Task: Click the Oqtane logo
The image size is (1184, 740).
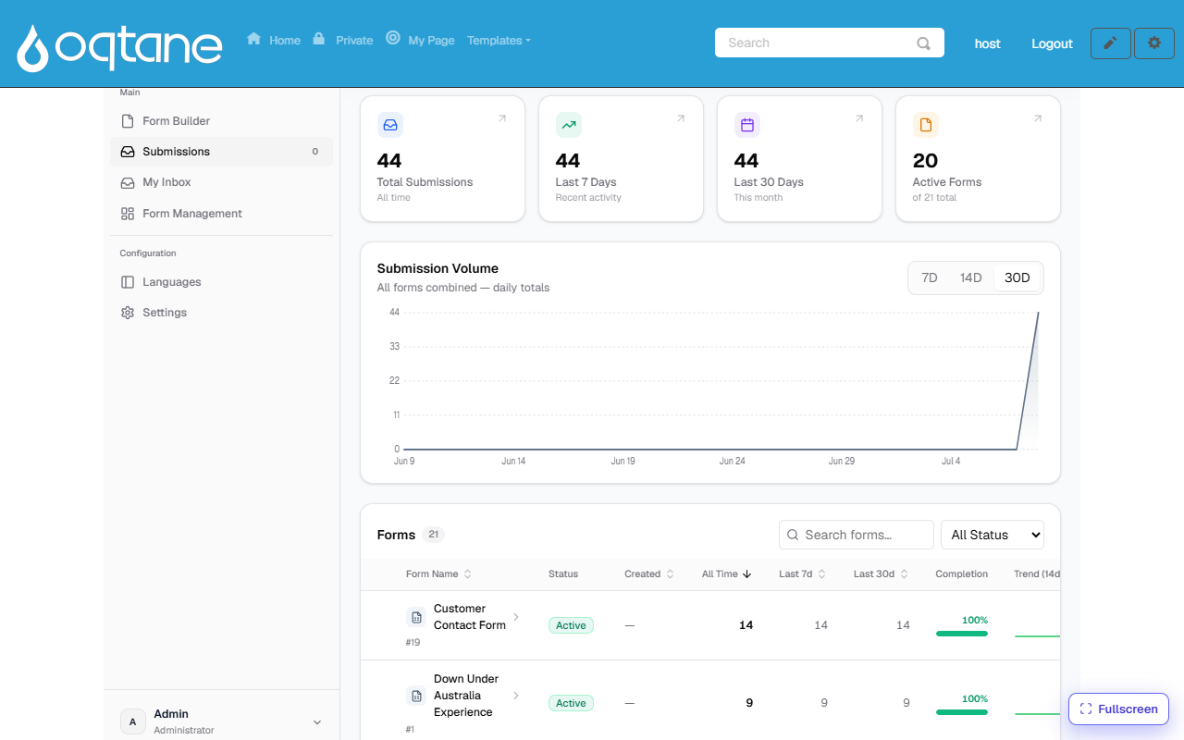Action: [119, 47]
